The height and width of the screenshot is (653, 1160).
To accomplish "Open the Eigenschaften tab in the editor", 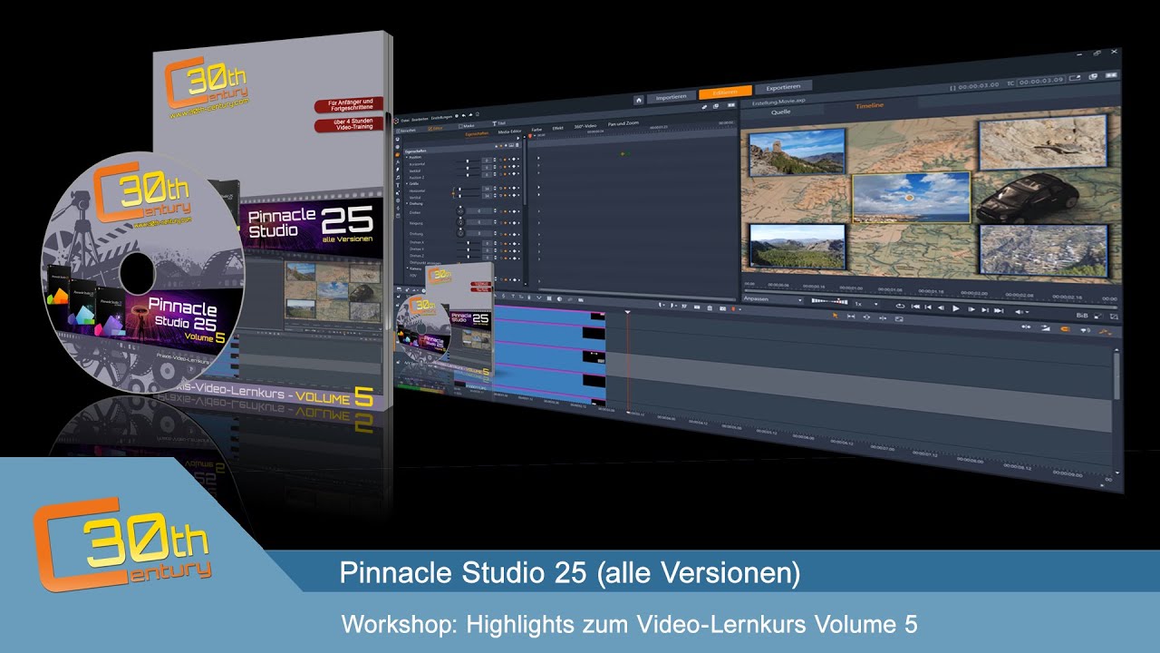I will (477, 133).
